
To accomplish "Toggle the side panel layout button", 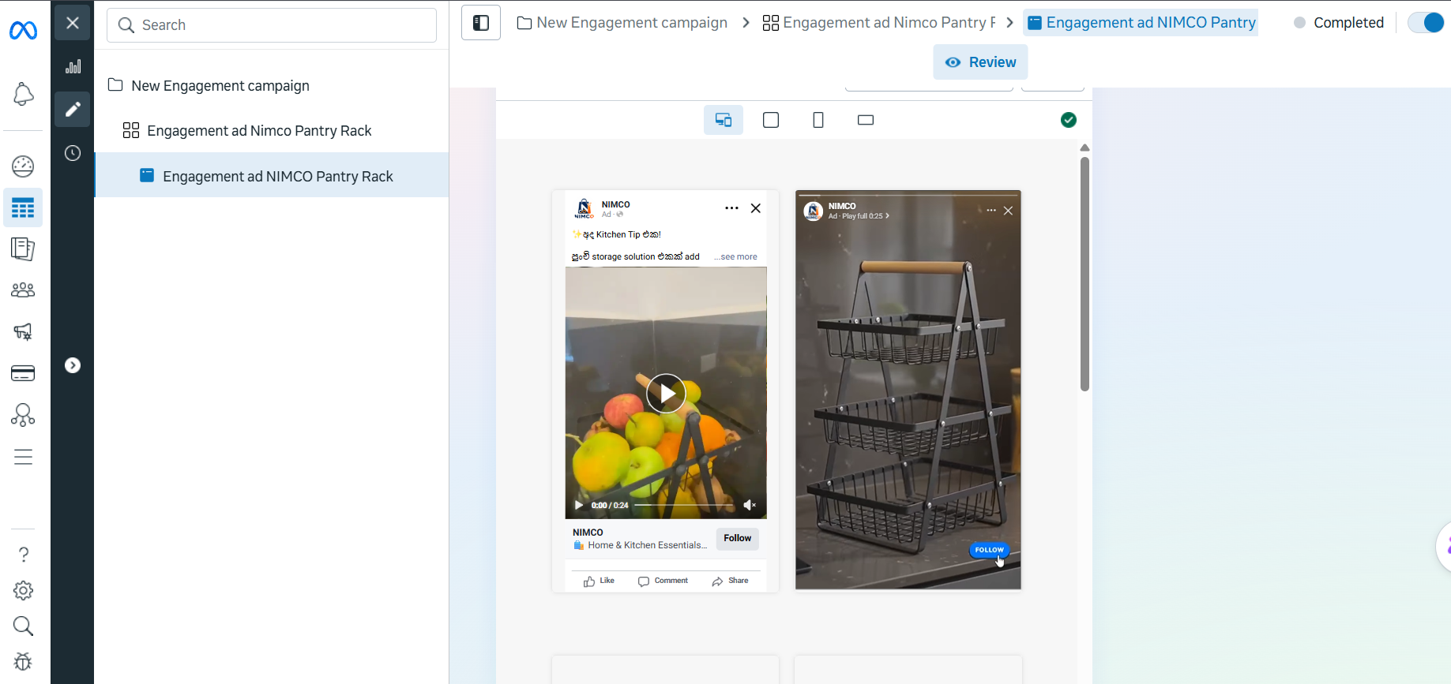I will click(481, 23).
